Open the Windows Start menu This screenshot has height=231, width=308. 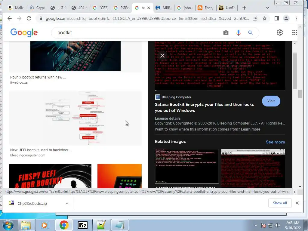(8, 225)
